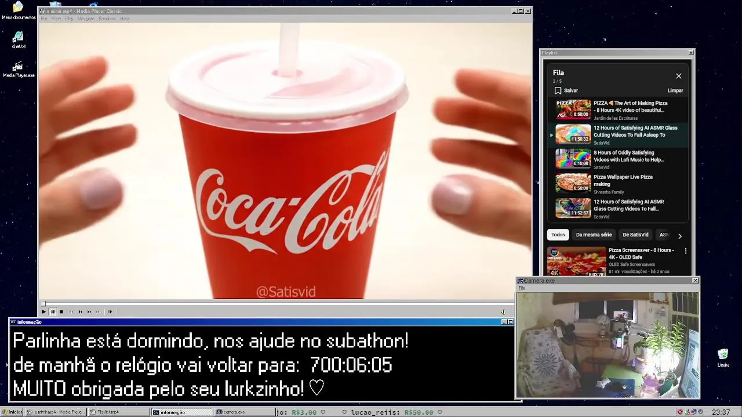Image resolution: width=742 pixels, height=417 pixels.
Task: Switch to Playlist.mp4 taskbar button
Action: click(119, 412)
